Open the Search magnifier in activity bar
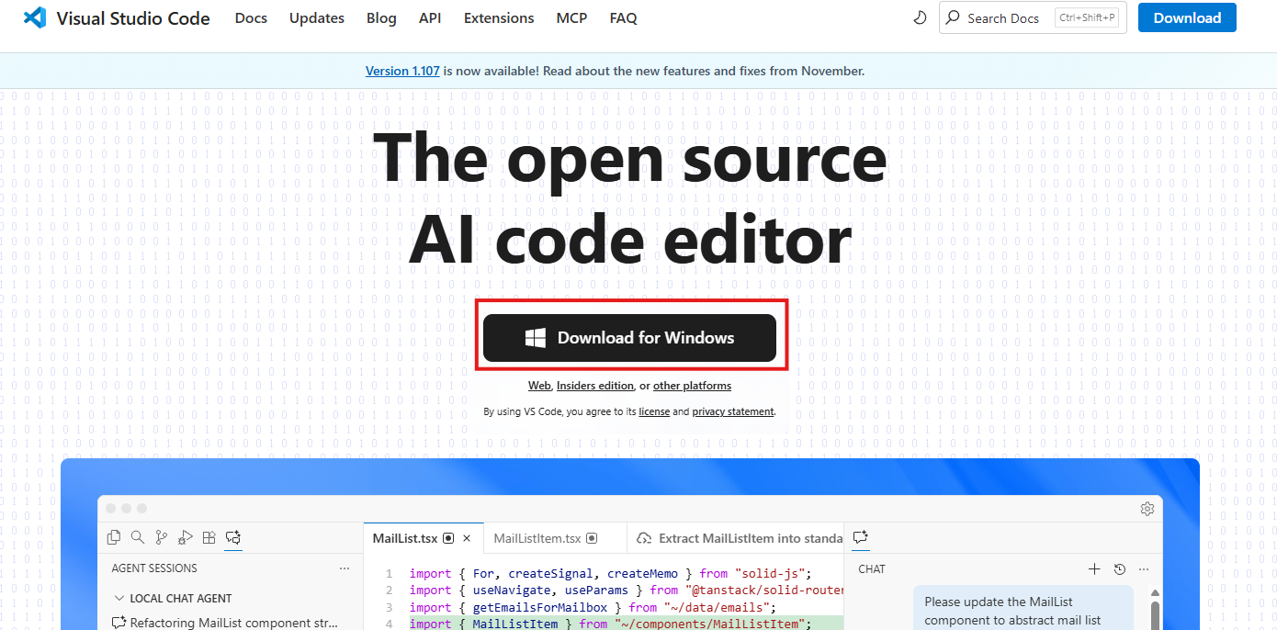This screenshot has height=630, width=1277. tap(138, 537)
